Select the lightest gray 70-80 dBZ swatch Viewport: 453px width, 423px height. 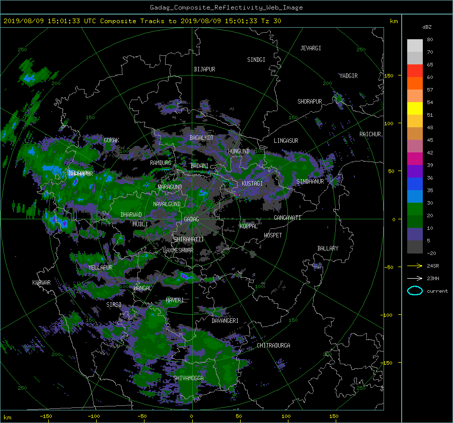point(415,46)
